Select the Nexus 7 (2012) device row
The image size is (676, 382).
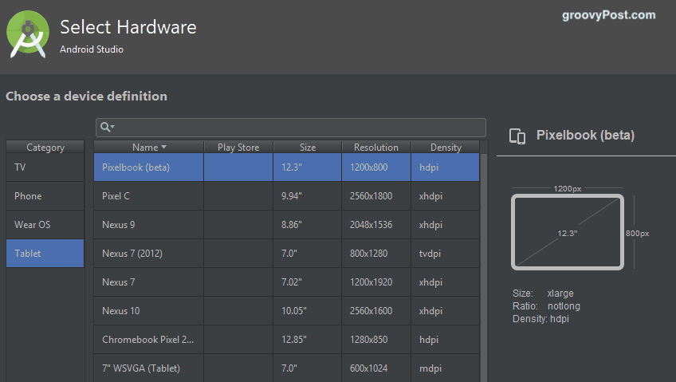point(286,254)
